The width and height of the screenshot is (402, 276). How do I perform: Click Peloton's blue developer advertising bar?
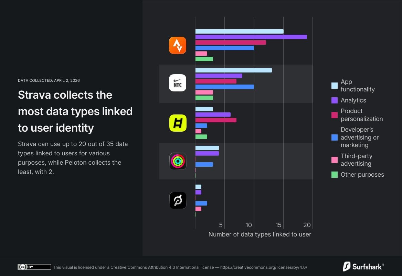point(201,203)
